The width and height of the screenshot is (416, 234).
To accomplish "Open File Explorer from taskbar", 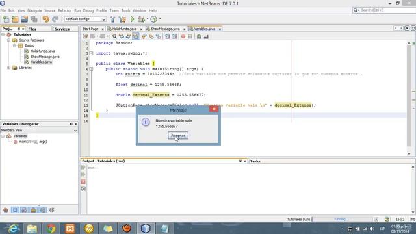I will pyautogui.click(x=32, y=228).
